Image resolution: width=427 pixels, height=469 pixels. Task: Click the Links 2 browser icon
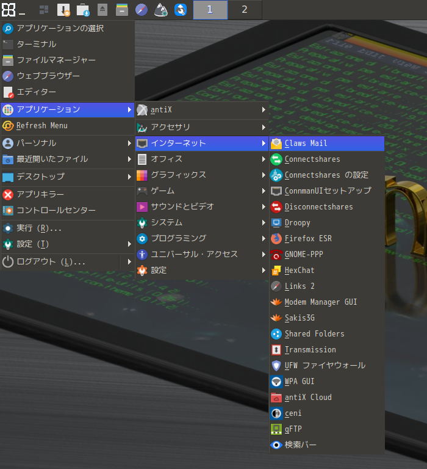pyautogui.click(x=276, y=286)
